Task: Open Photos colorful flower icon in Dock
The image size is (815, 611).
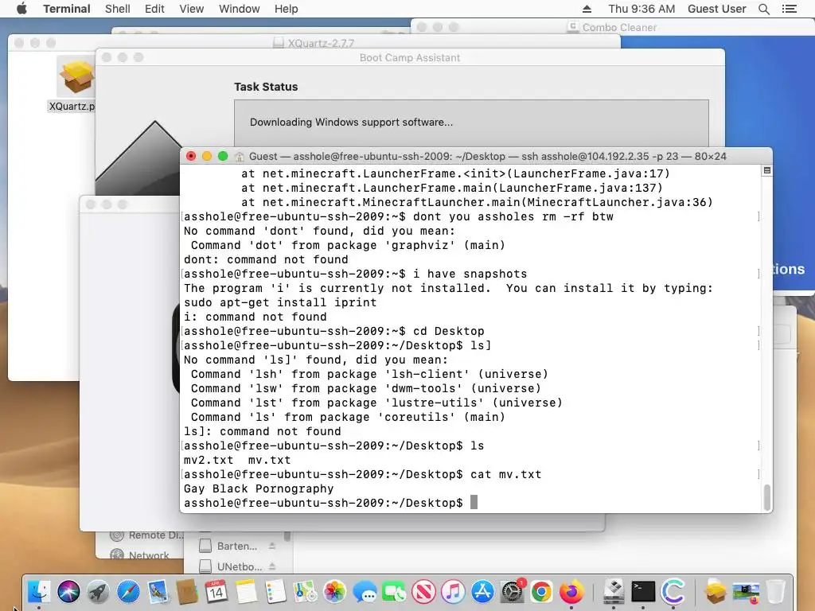Action: [x=335, y=592]
